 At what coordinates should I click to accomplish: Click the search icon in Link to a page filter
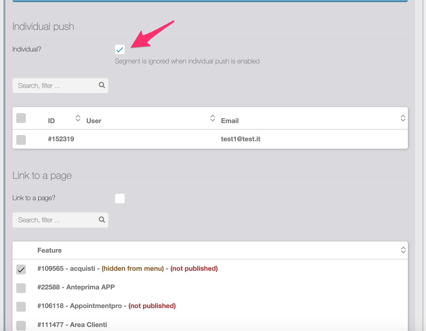[x=102, y=220]
